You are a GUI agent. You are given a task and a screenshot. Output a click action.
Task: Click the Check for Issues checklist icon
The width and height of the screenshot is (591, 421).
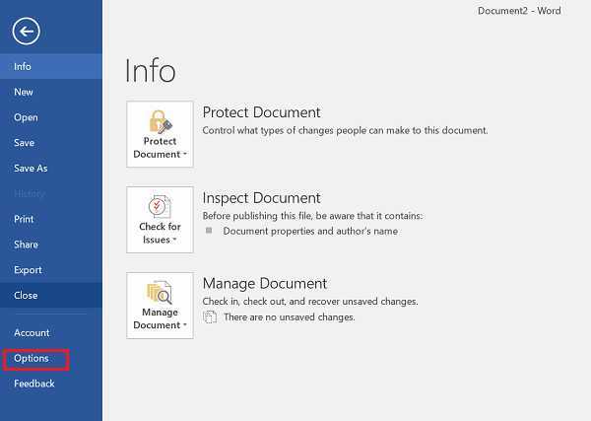pyautogui.click(x=161, y=207)
